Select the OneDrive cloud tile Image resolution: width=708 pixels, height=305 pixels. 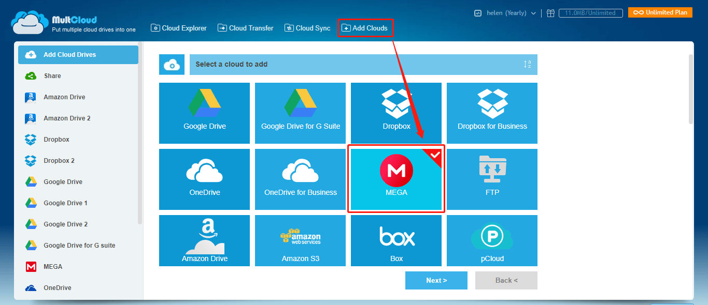204,179
